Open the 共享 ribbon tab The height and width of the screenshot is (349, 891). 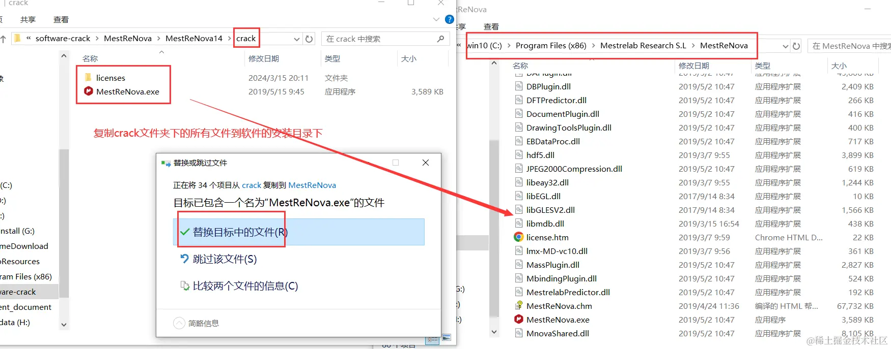tap(28, 19)
